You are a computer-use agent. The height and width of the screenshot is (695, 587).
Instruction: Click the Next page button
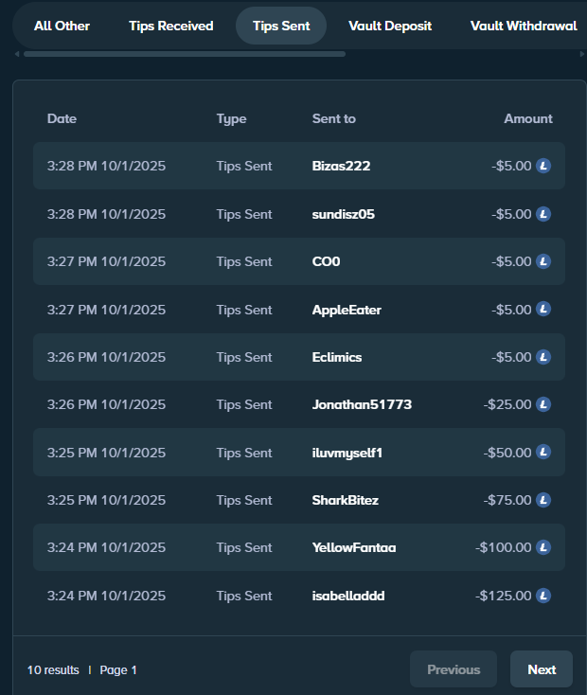[542, 669]
